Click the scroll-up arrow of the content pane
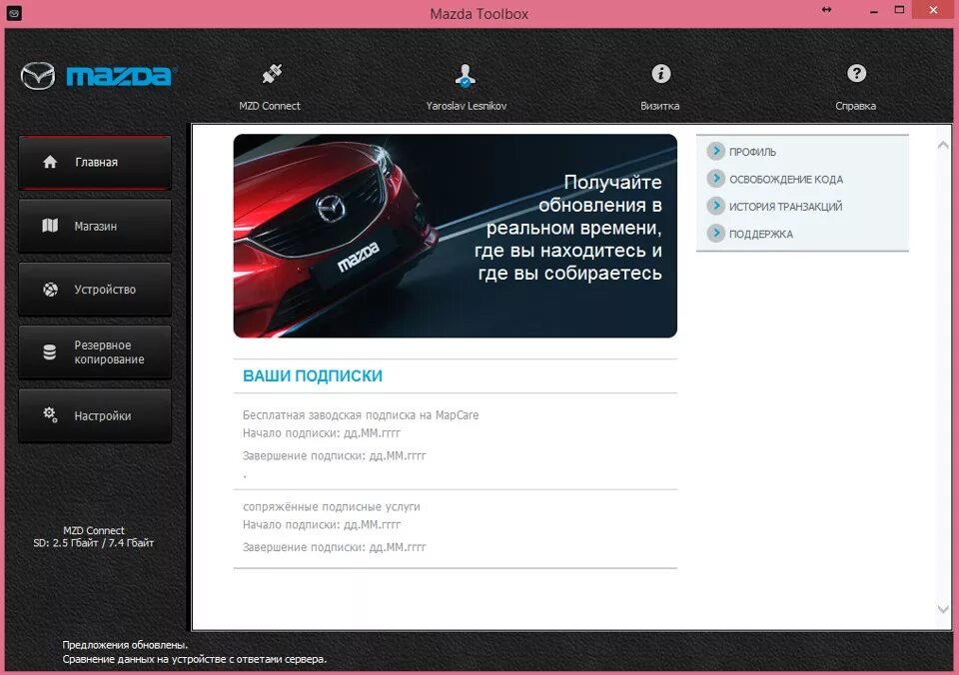959x675 pixels. [x=943, y=145]
